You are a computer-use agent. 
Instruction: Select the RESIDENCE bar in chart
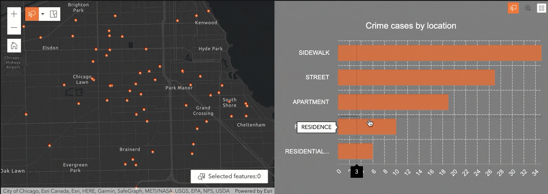coord(367,127)
